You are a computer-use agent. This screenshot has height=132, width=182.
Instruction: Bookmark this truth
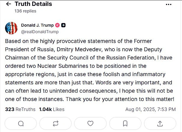pyautogui.click(x=125, y=123)
